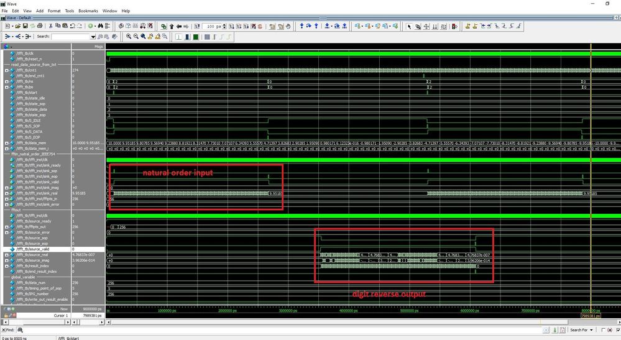621x340 pixels.
Task: Expand the /tfft_tb/data_mem signal
Action: [7, 143]
